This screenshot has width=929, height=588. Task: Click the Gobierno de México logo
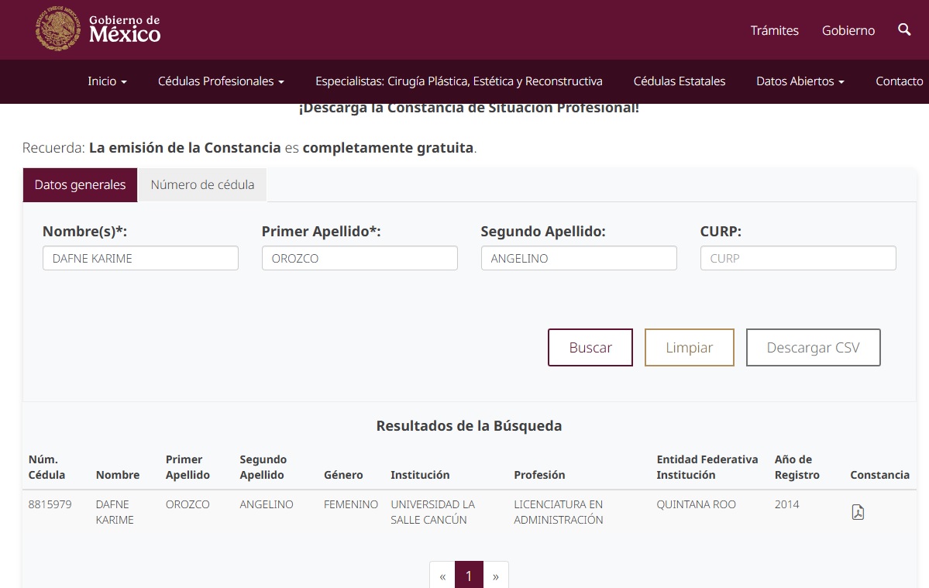point(98,29)
